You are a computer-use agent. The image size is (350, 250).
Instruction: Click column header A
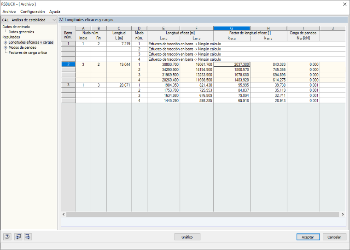pyautogui.click(x=83, y=29)
